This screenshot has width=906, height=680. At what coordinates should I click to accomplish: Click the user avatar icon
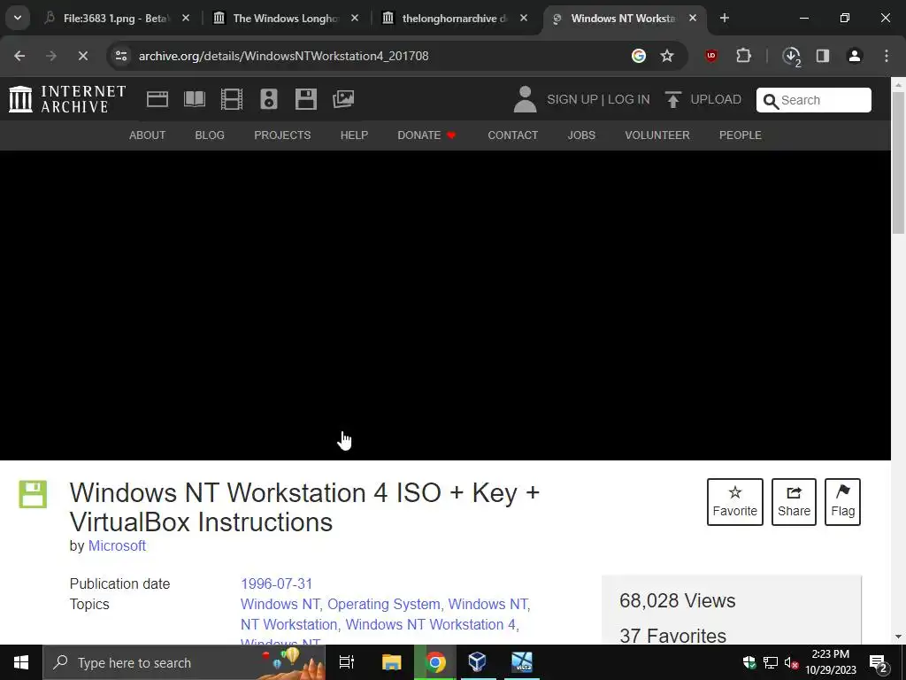[525, 99]
